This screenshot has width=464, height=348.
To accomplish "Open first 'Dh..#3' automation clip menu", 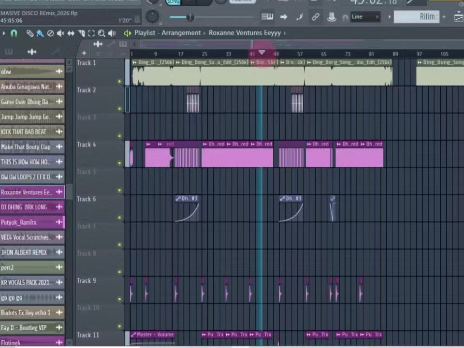I will pos(178,199).
